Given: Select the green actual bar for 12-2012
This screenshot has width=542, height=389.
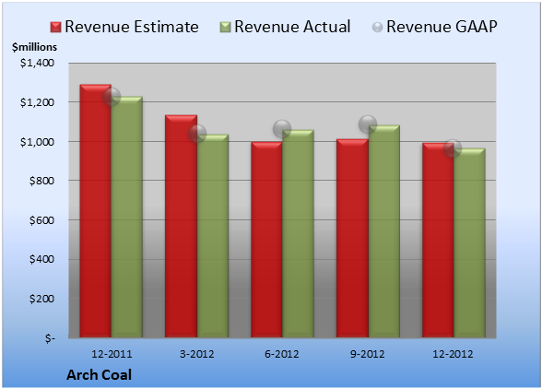Looking at the screenshot, I should point(469,242).
